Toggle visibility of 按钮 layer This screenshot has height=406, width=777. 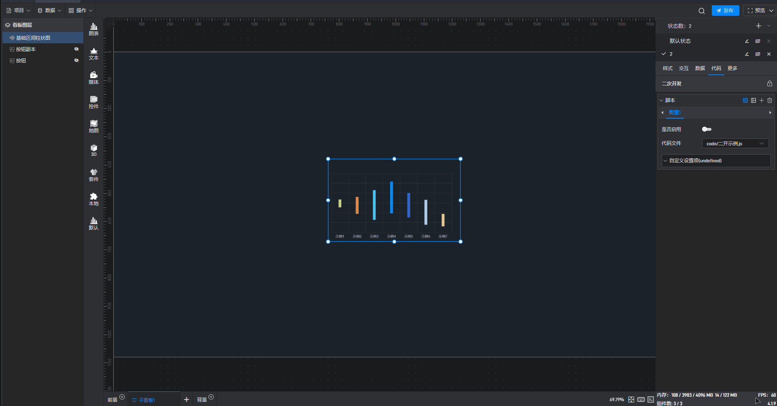pyautogui.click(x=76, y=60)
